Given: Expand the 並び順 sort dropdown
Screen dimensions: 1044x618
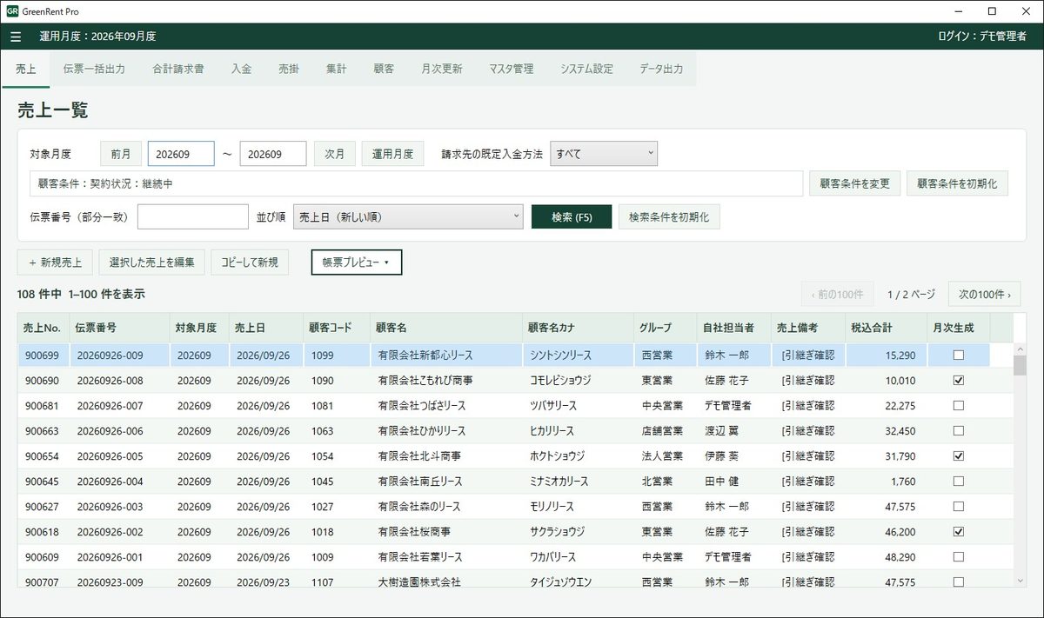Looking at the screenshot, I should (408, 216).
